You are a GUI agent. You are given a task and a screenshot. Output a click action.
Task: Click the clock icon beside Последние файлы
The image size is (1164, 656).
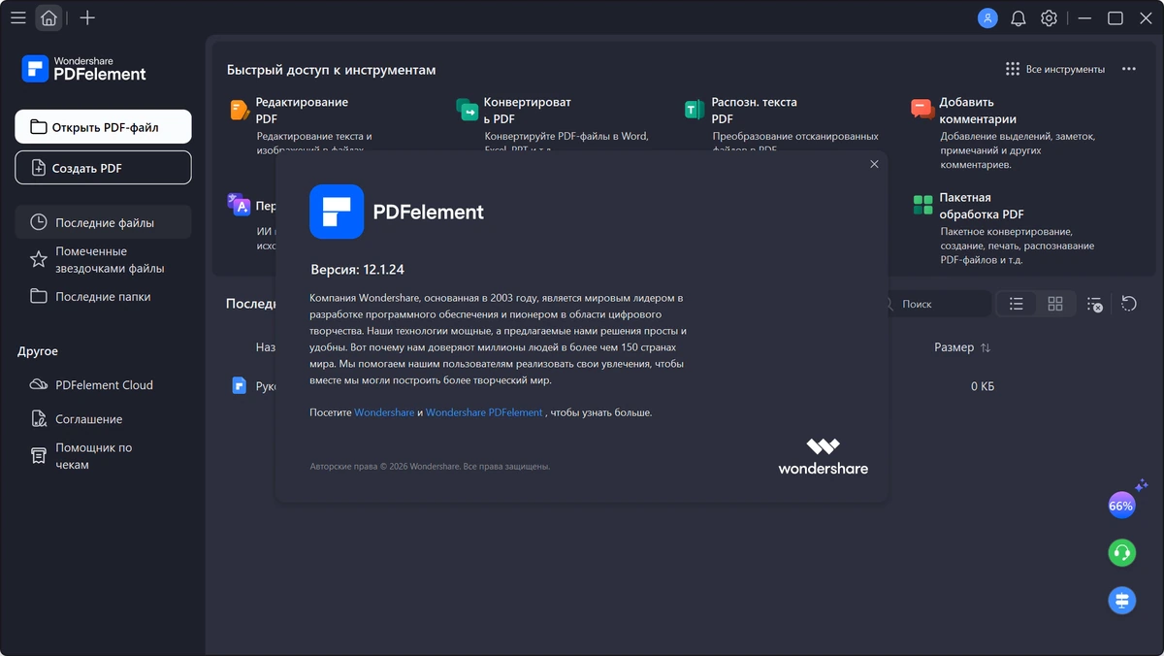pos(39,222)
